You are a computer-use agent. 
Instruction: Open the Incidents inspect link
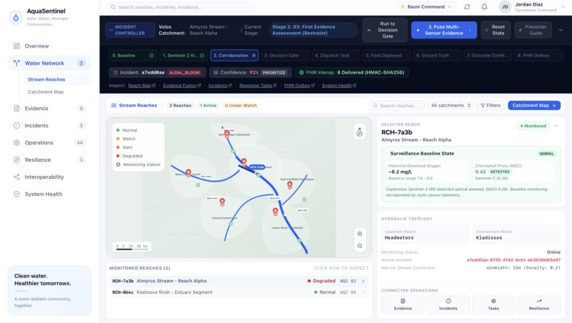click(220, 85)
